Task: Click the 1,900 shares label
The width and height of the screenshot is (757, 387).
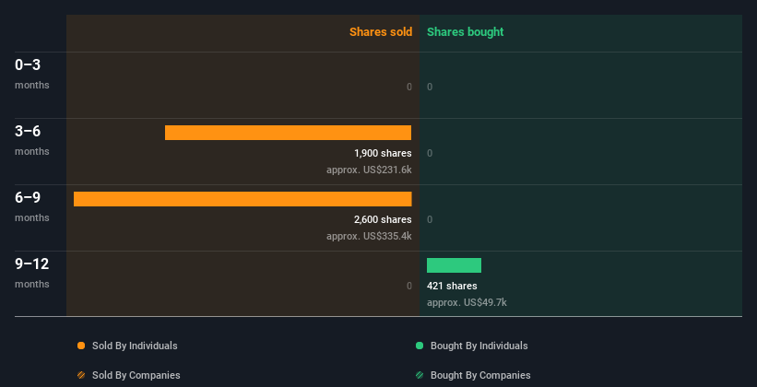Action: pos(383,154)
